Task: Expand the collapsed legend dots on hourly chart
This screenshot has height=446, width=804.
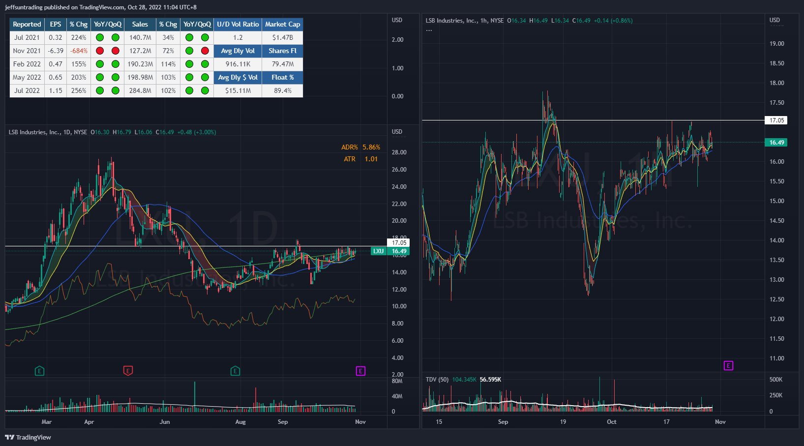Action: [429, 30]
